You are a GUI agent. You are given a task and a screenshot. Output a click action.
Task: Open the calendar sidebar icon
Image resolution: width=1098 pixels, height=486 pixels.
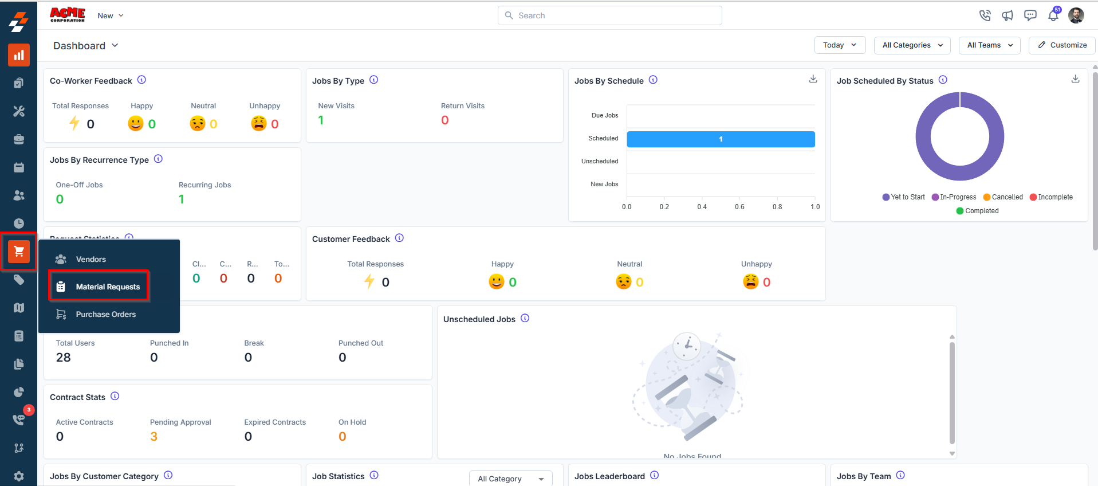coord(19,167)
